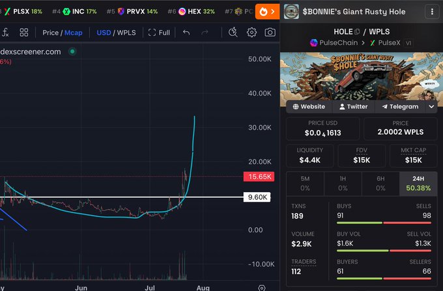Click the V1 version badge

[x=408, y=43]
